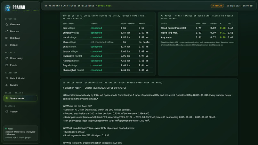Click the Forecast trend icon
Viewport: 258px width, 145px height.
click(7, 31)
